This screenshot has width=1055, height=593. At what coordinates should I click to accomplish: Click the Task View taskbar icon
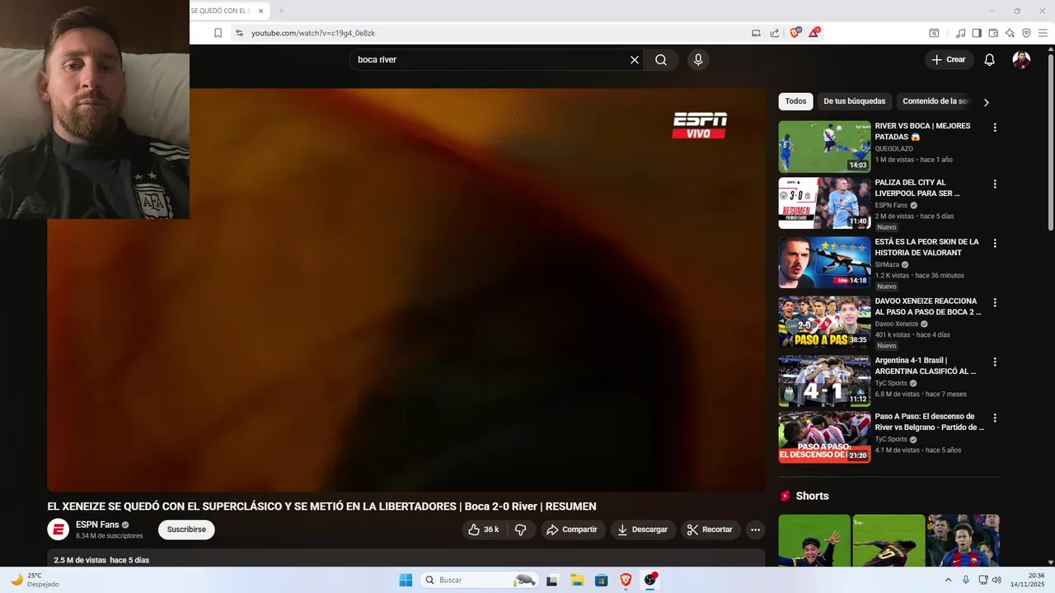551,580
